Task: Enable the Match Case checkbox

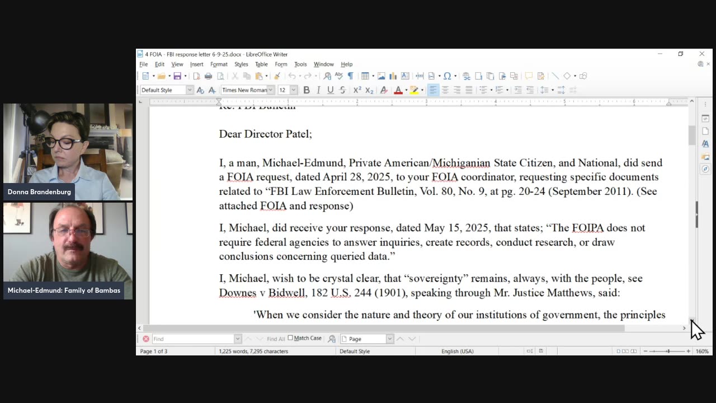Action: (x=290, y=338)
